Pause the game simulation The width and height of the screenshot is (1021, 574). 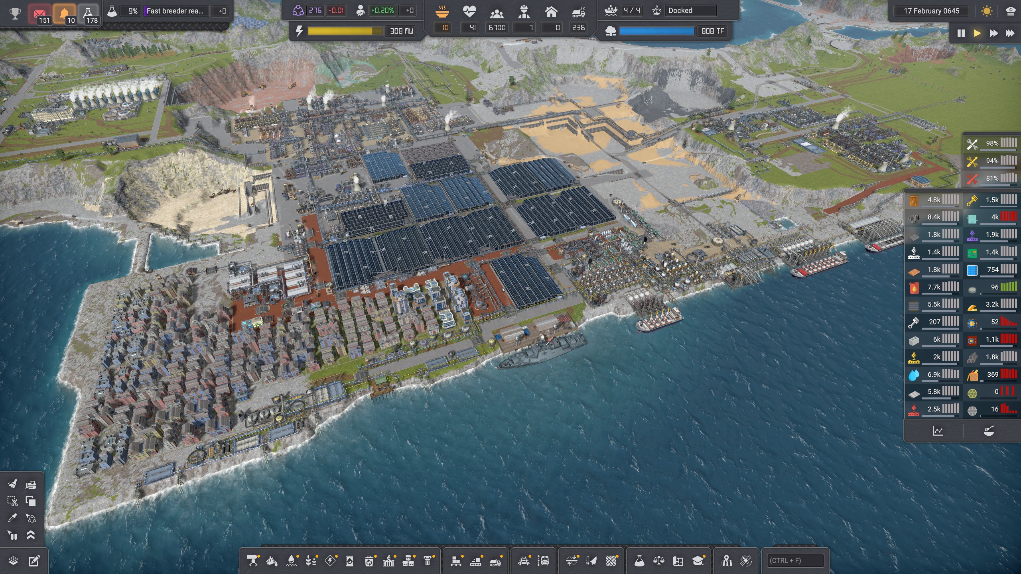pos(961,33)
